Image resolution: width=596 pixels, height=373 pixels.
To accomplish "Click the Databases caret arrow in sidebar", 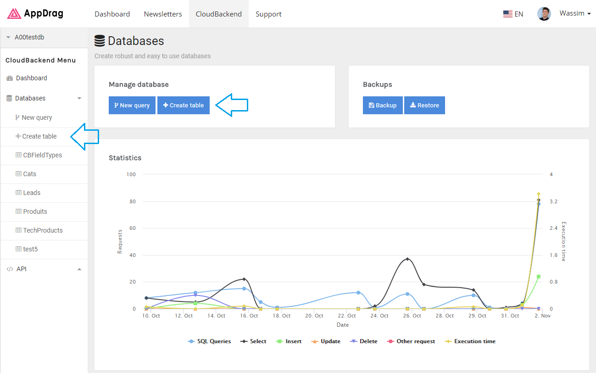I will click(79, 98).
